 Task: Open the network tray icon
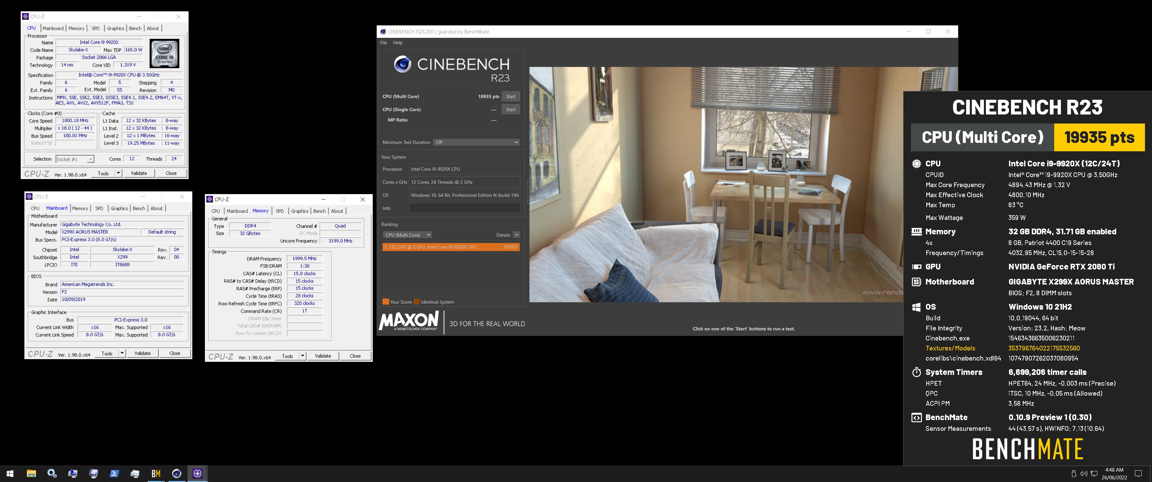coord(1094,474)
